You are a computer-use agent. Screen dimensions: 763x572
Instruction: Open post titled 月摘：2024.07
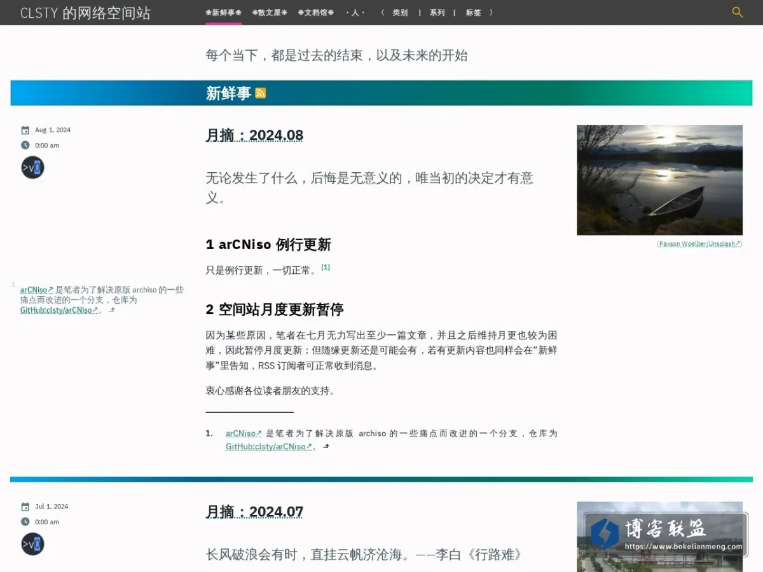click(x=254, y=512)
